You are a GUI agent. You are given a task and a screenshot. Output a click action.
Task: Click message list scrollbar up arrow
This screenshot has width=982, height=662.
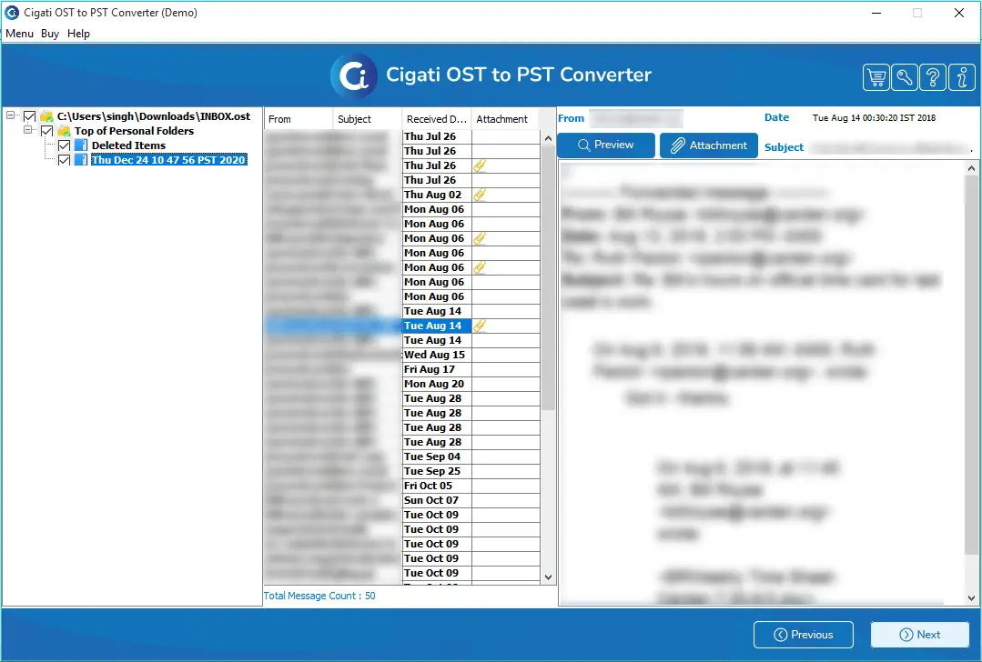(548, 137)
